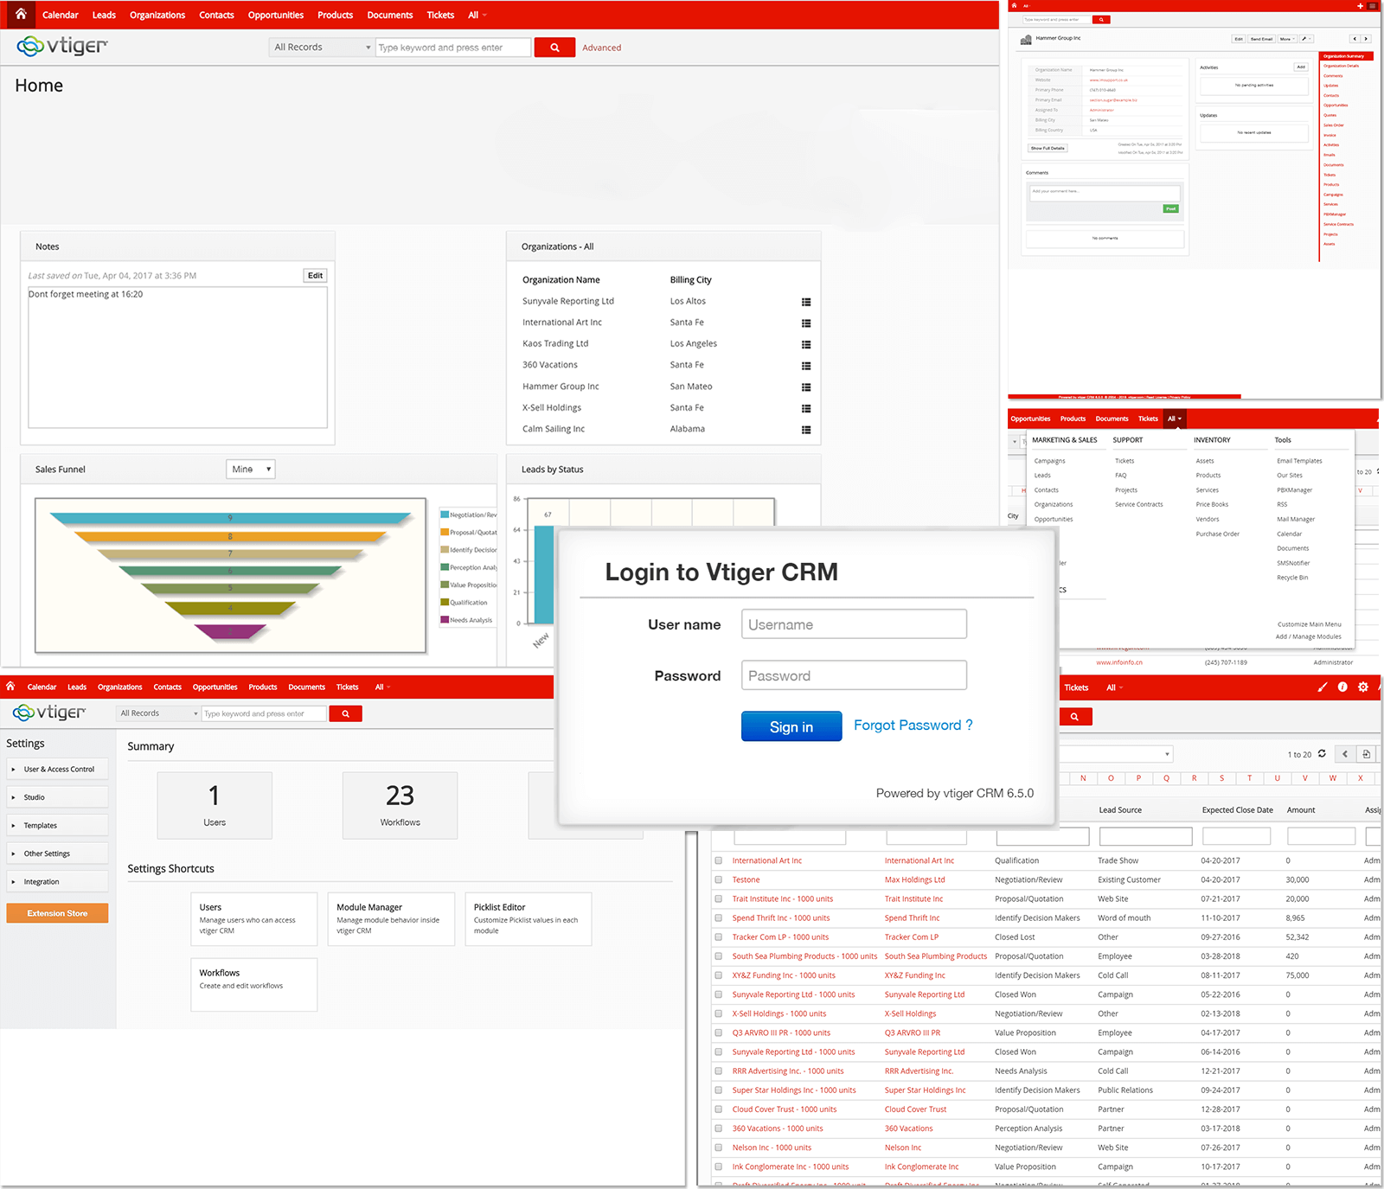Tick checkbox for X-Sell Holdings - 1000 units

(x=718, y=1013)
